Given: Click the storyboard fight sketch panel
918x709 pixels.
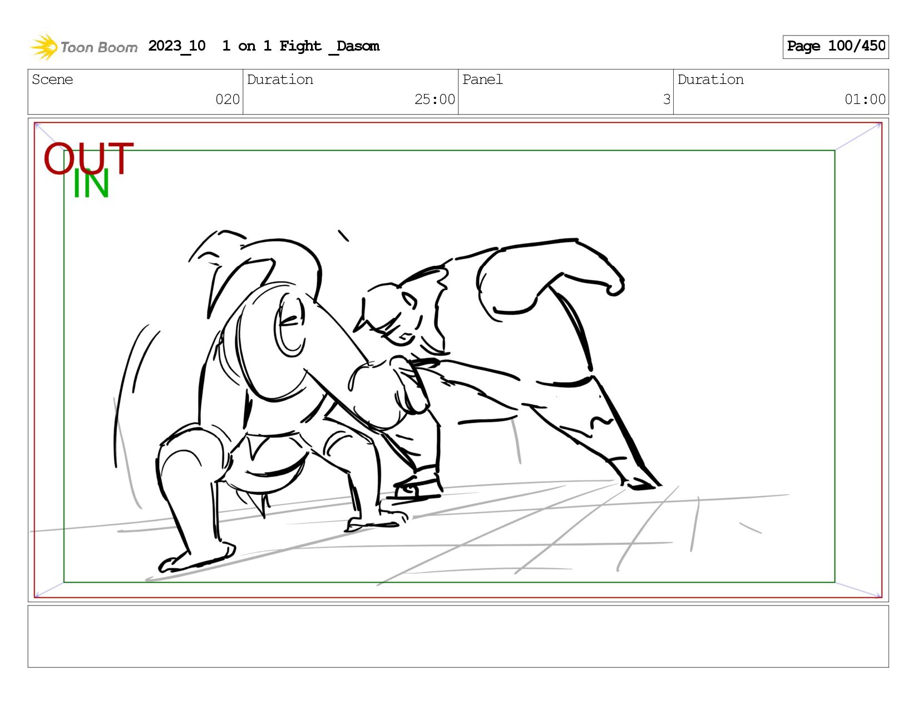Looking at the screenshot, I should pos(458,360).
